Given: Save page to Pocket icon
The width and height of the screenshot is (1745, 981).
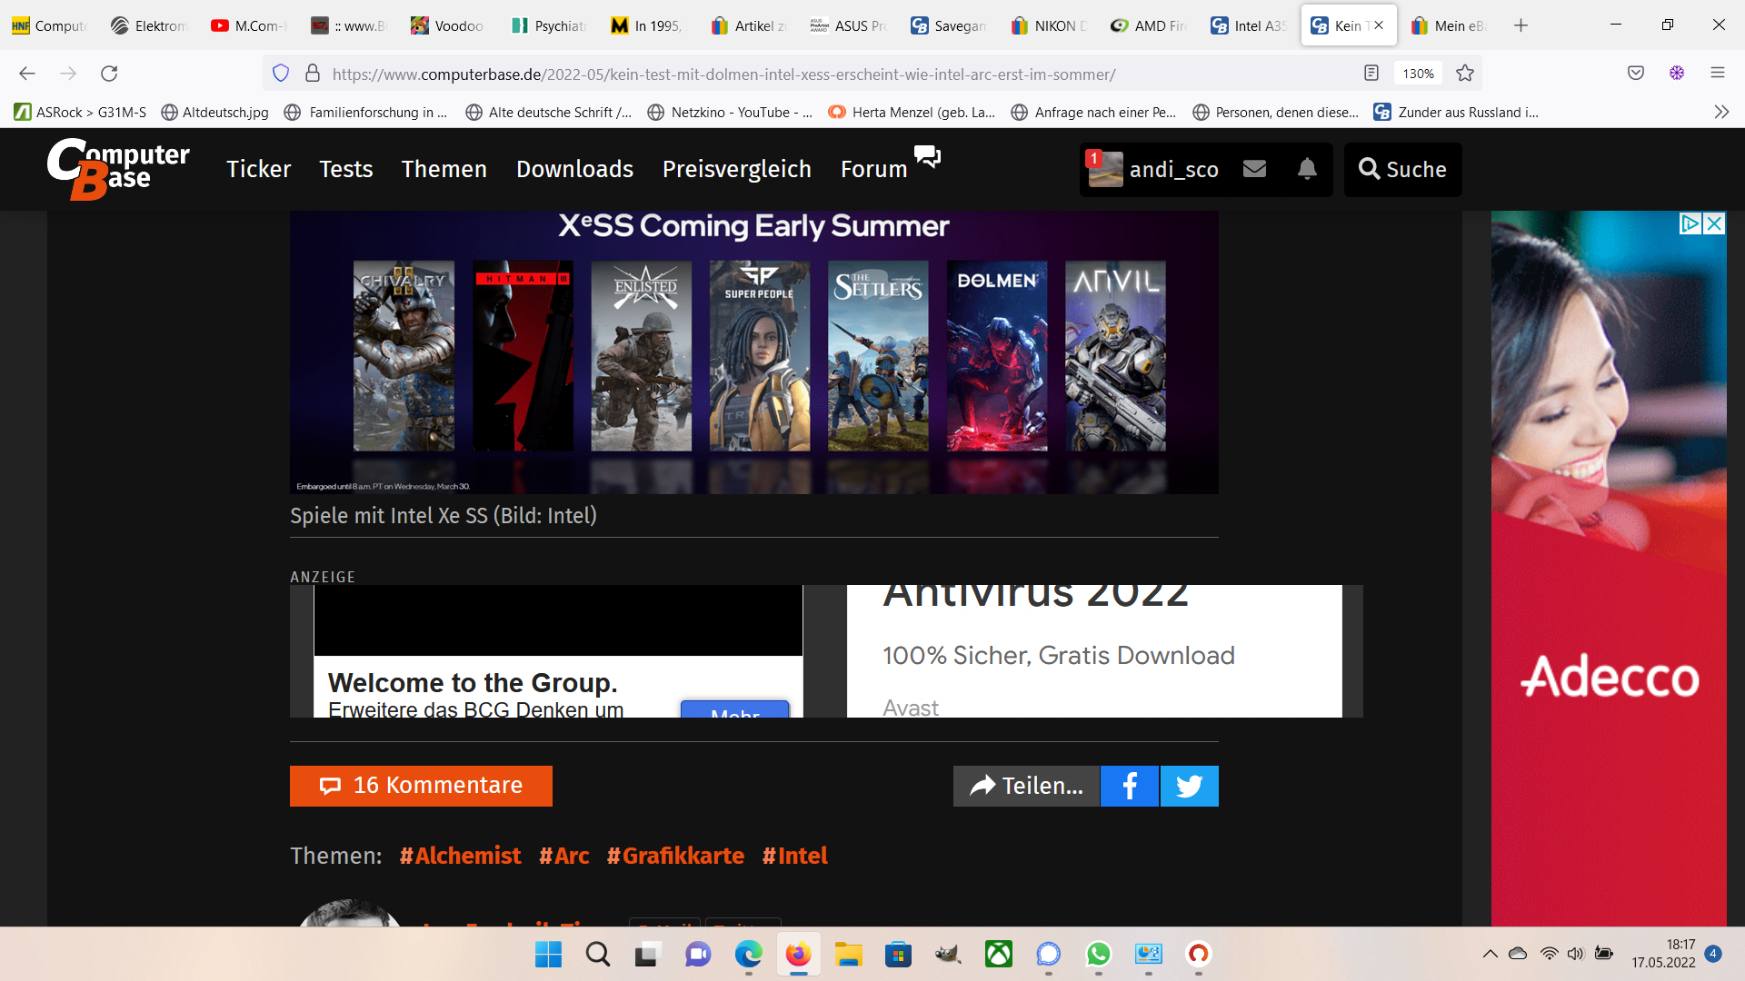Looking at the screenshot, I should tap(1636, 74).
